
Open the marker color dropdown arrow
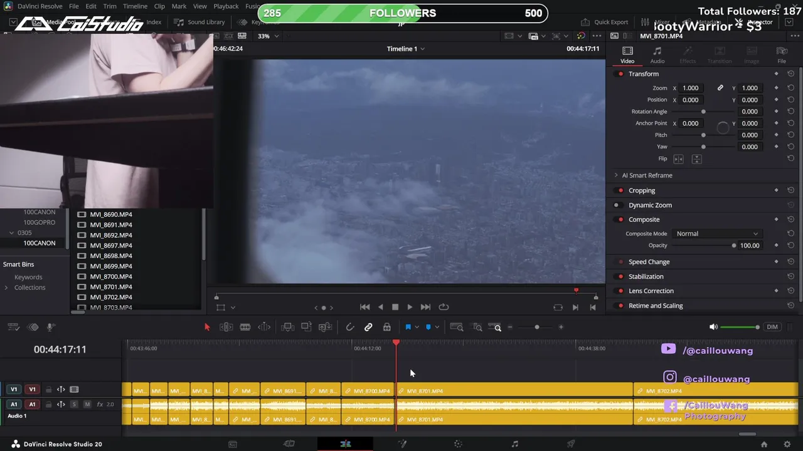(x=437, y=327)
